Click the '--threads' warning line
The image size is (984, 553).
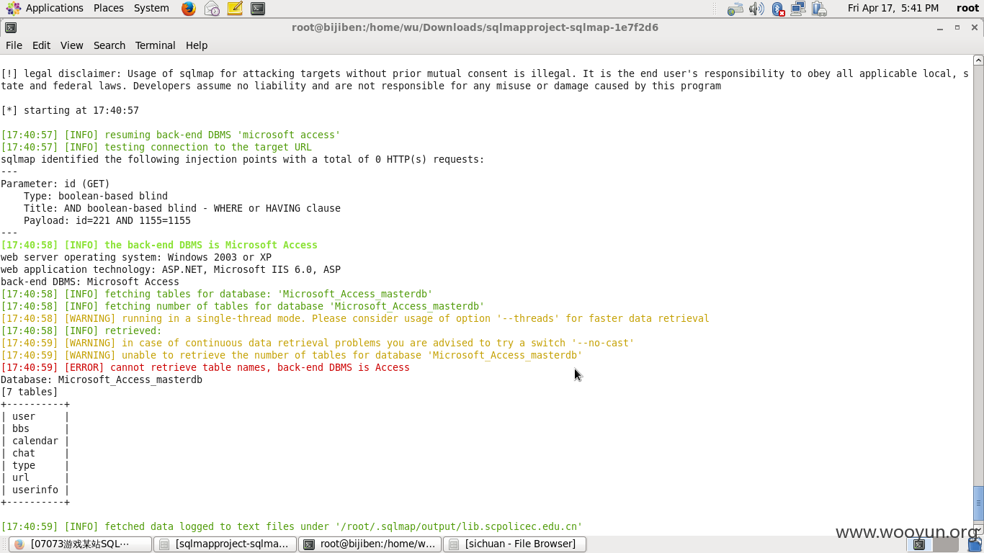pos(355,318)
